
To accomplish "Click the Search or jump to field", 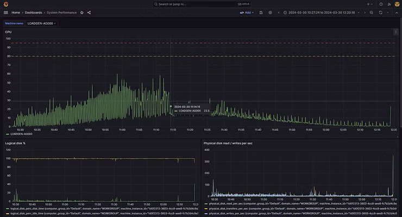I will (202, 4).
